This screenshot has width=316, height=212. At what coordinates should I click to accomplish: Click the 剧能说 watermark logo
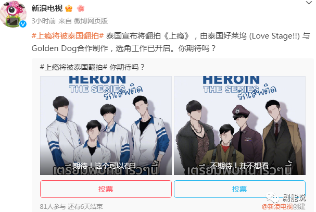coord(286,197)
